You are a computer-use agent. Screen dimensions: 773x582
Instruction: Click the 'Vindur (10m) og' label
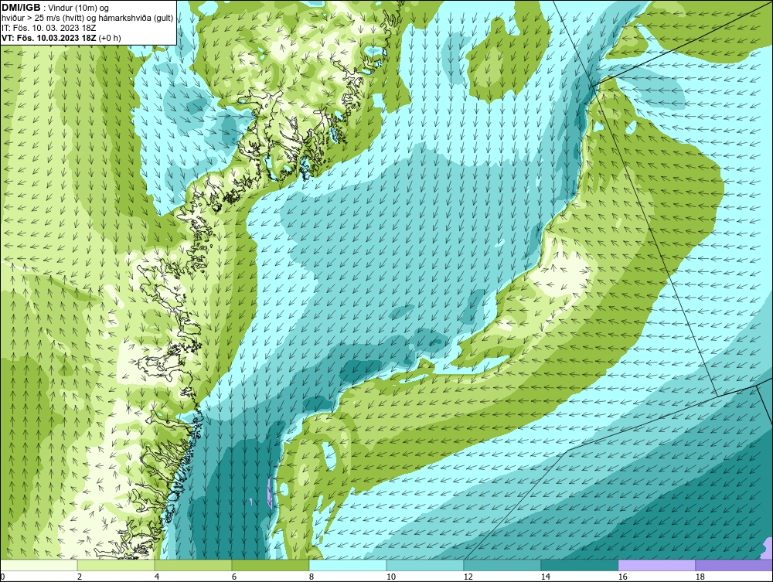click(x=80, y=9)
